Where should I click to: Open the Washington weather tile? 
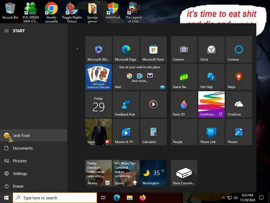tap(153, 173)
